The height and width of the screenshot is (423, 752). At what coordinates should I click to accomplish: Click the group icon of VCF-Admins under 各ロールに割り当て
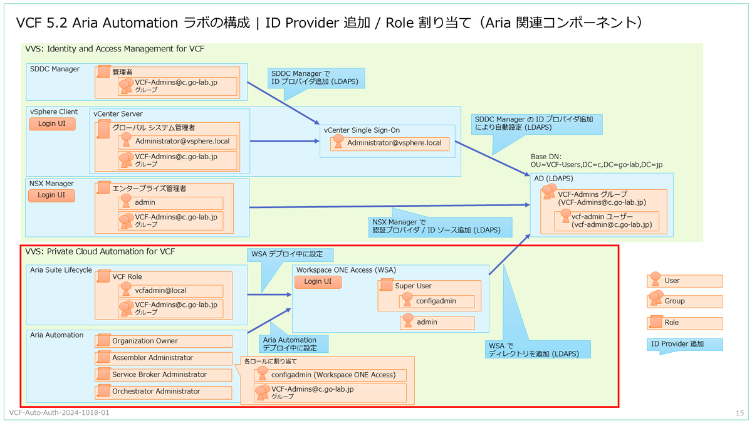263,393
